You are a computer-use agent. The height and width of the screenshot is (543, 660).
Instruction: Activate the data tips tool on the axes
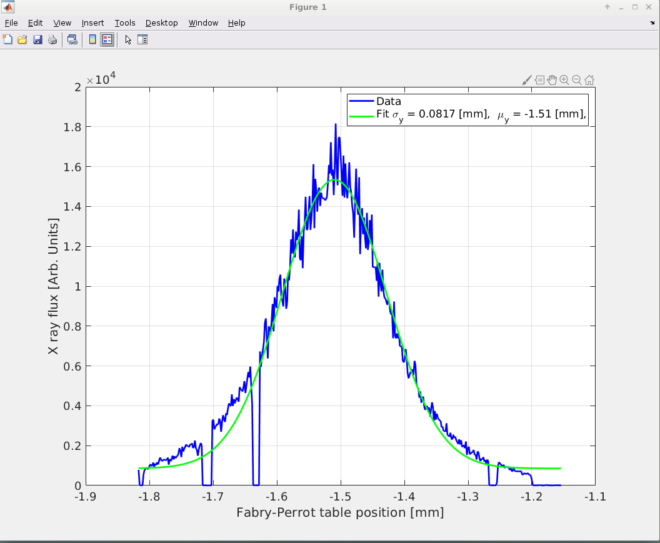[x=539, y=80]
